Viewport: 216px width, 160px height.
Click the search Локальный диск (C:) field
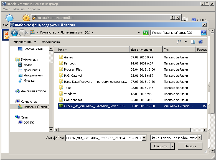175,33
